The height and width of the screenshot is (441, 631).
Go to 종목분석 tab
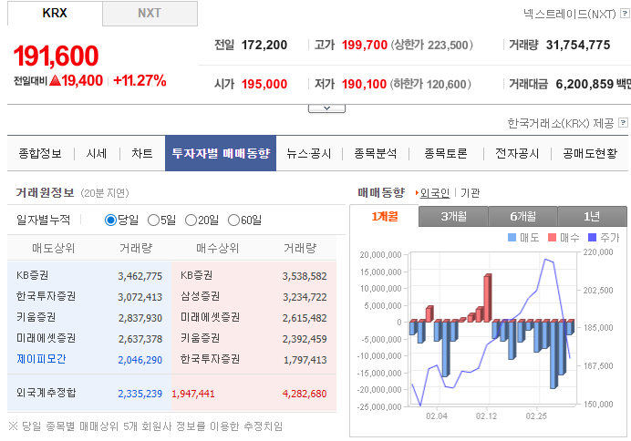click(x=376, y=154)
